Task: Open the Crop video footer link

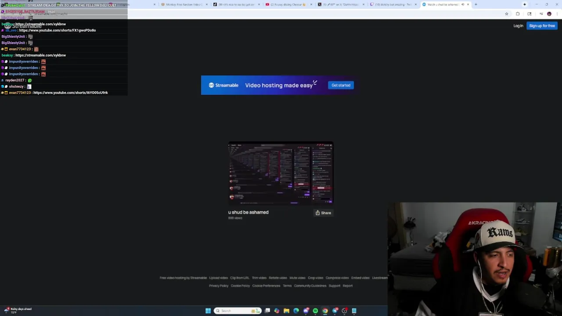Action: click(x=315, y=278)
